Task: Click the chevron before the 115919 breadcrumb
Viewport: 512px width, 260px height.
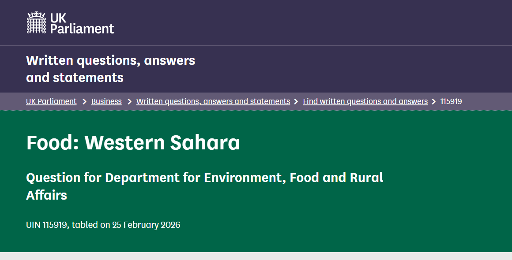Action: [x=434, y=102]
